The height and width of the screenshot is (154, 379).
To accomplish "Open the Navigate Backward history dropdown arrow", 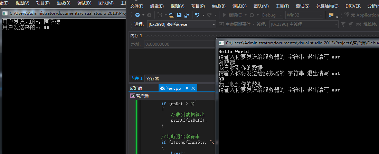I will click(143, 15).
